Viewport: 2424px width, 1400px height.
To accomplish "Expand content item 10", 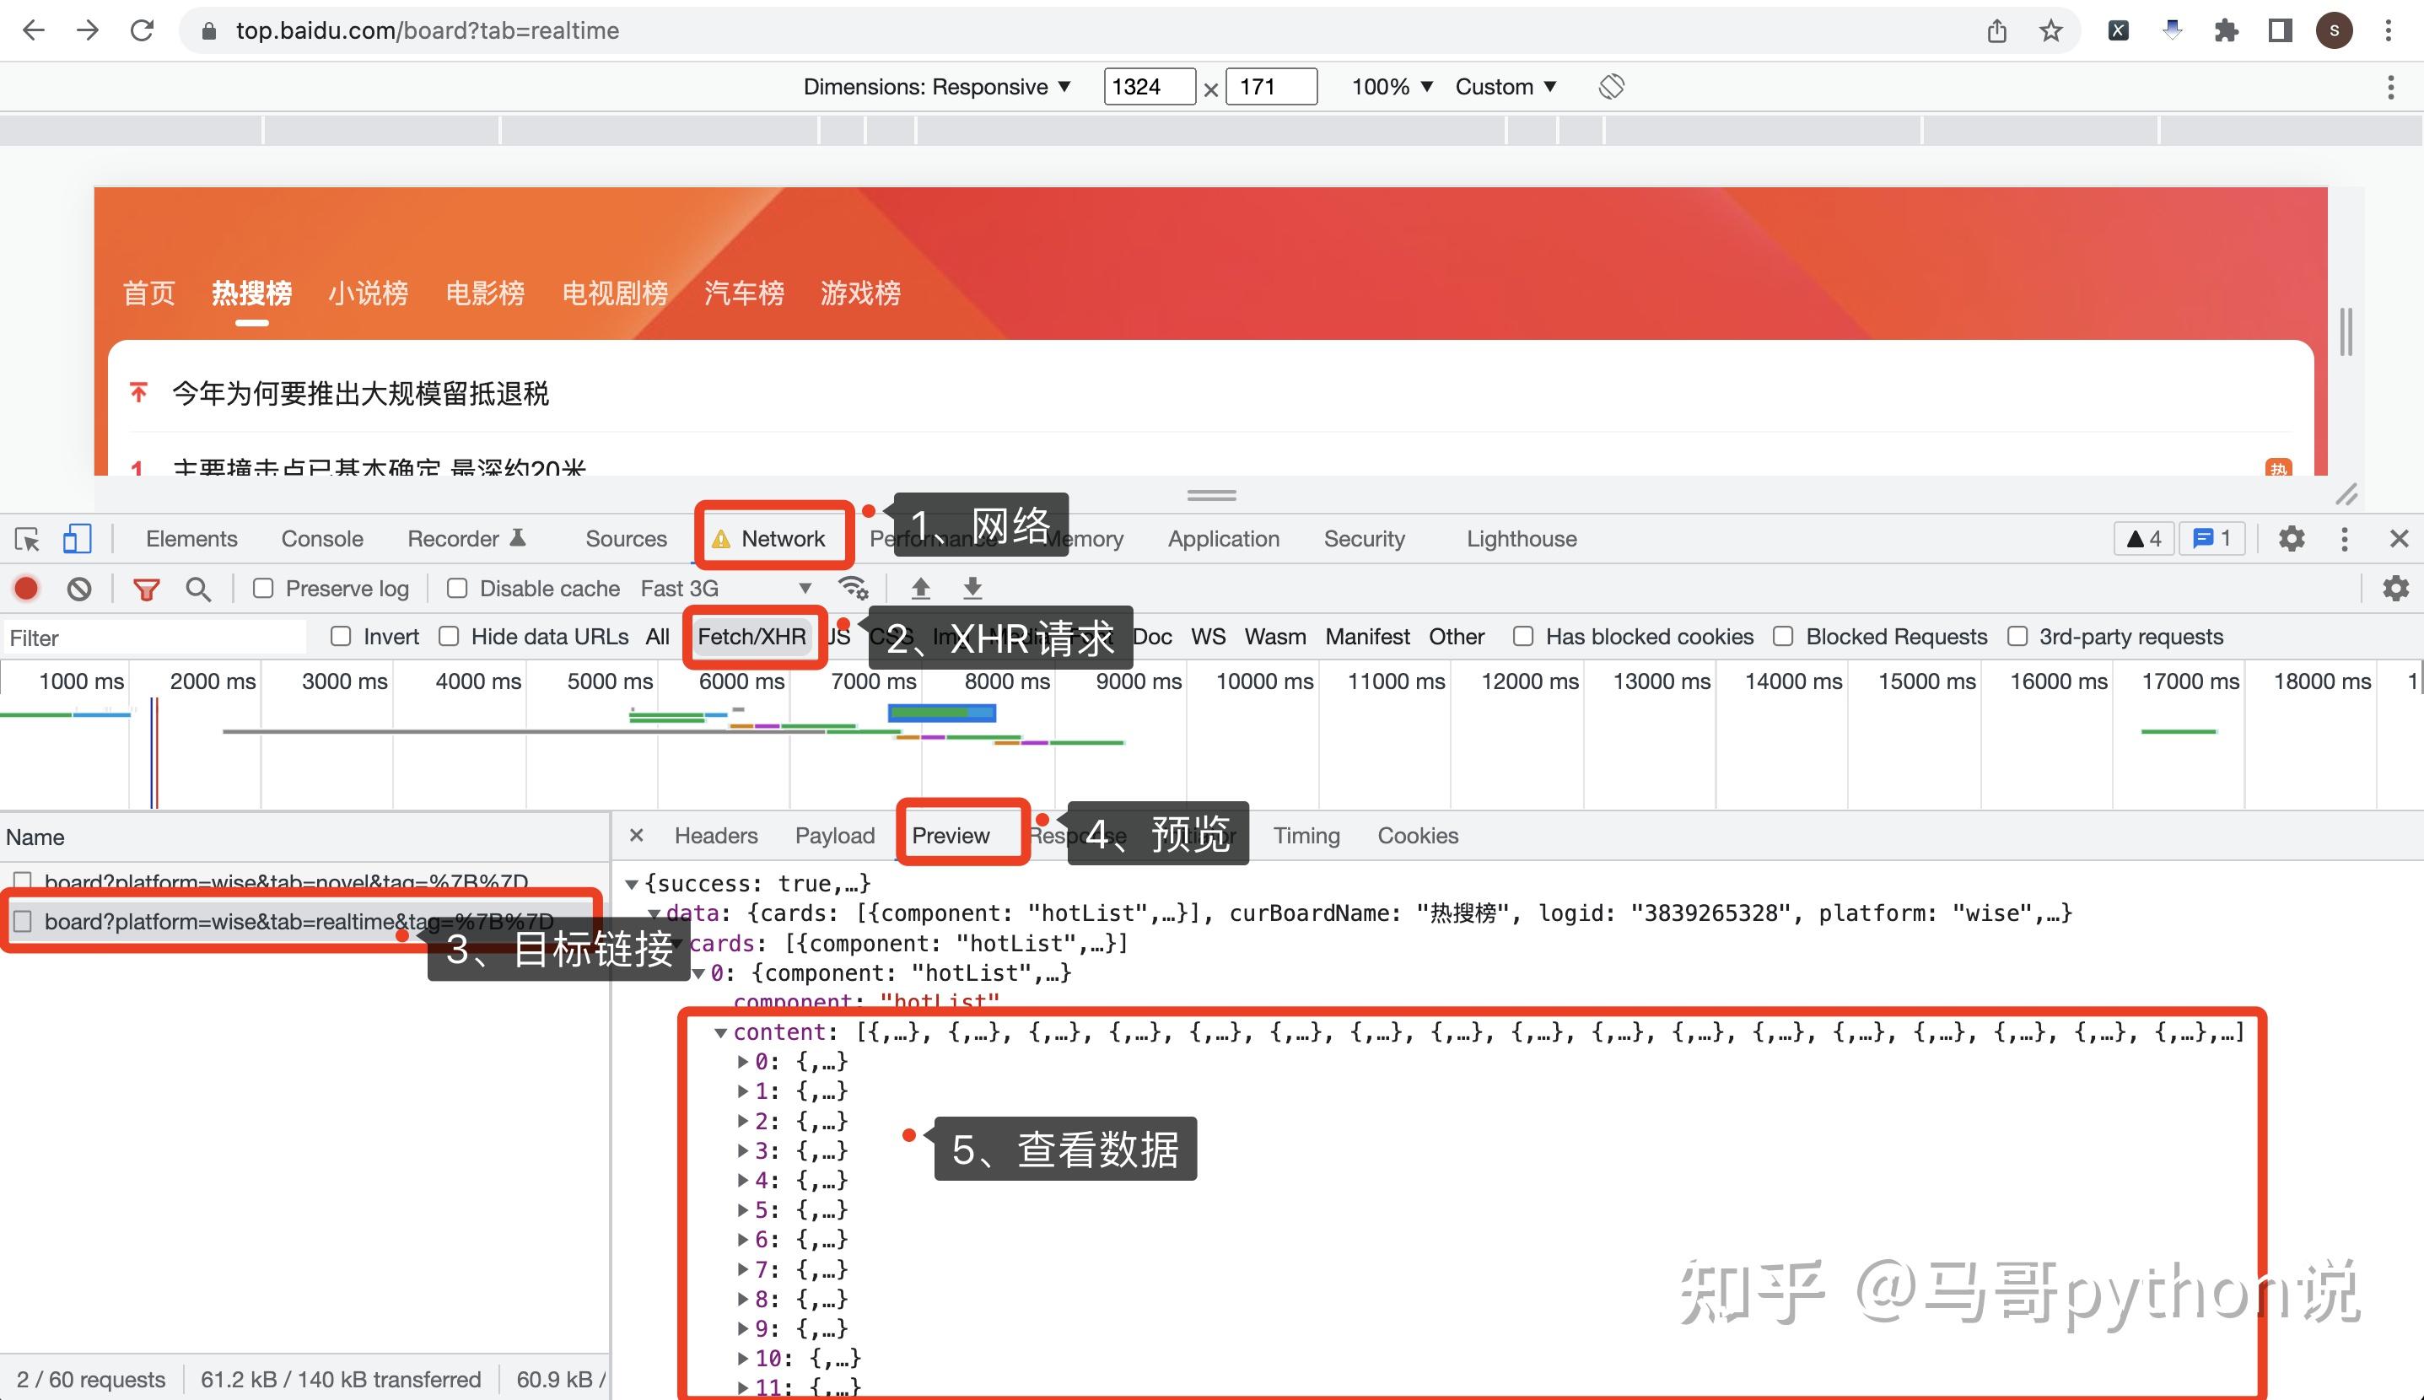I will pyautogui.click(x=742, y=1358).
